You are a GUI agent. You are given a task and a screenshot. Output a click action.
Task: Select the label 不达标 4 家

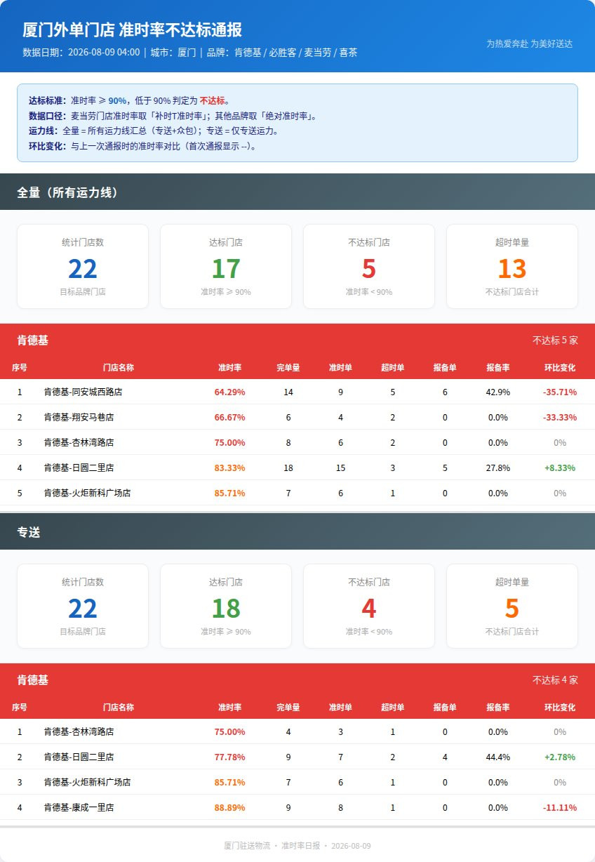(x=555, y=680)
